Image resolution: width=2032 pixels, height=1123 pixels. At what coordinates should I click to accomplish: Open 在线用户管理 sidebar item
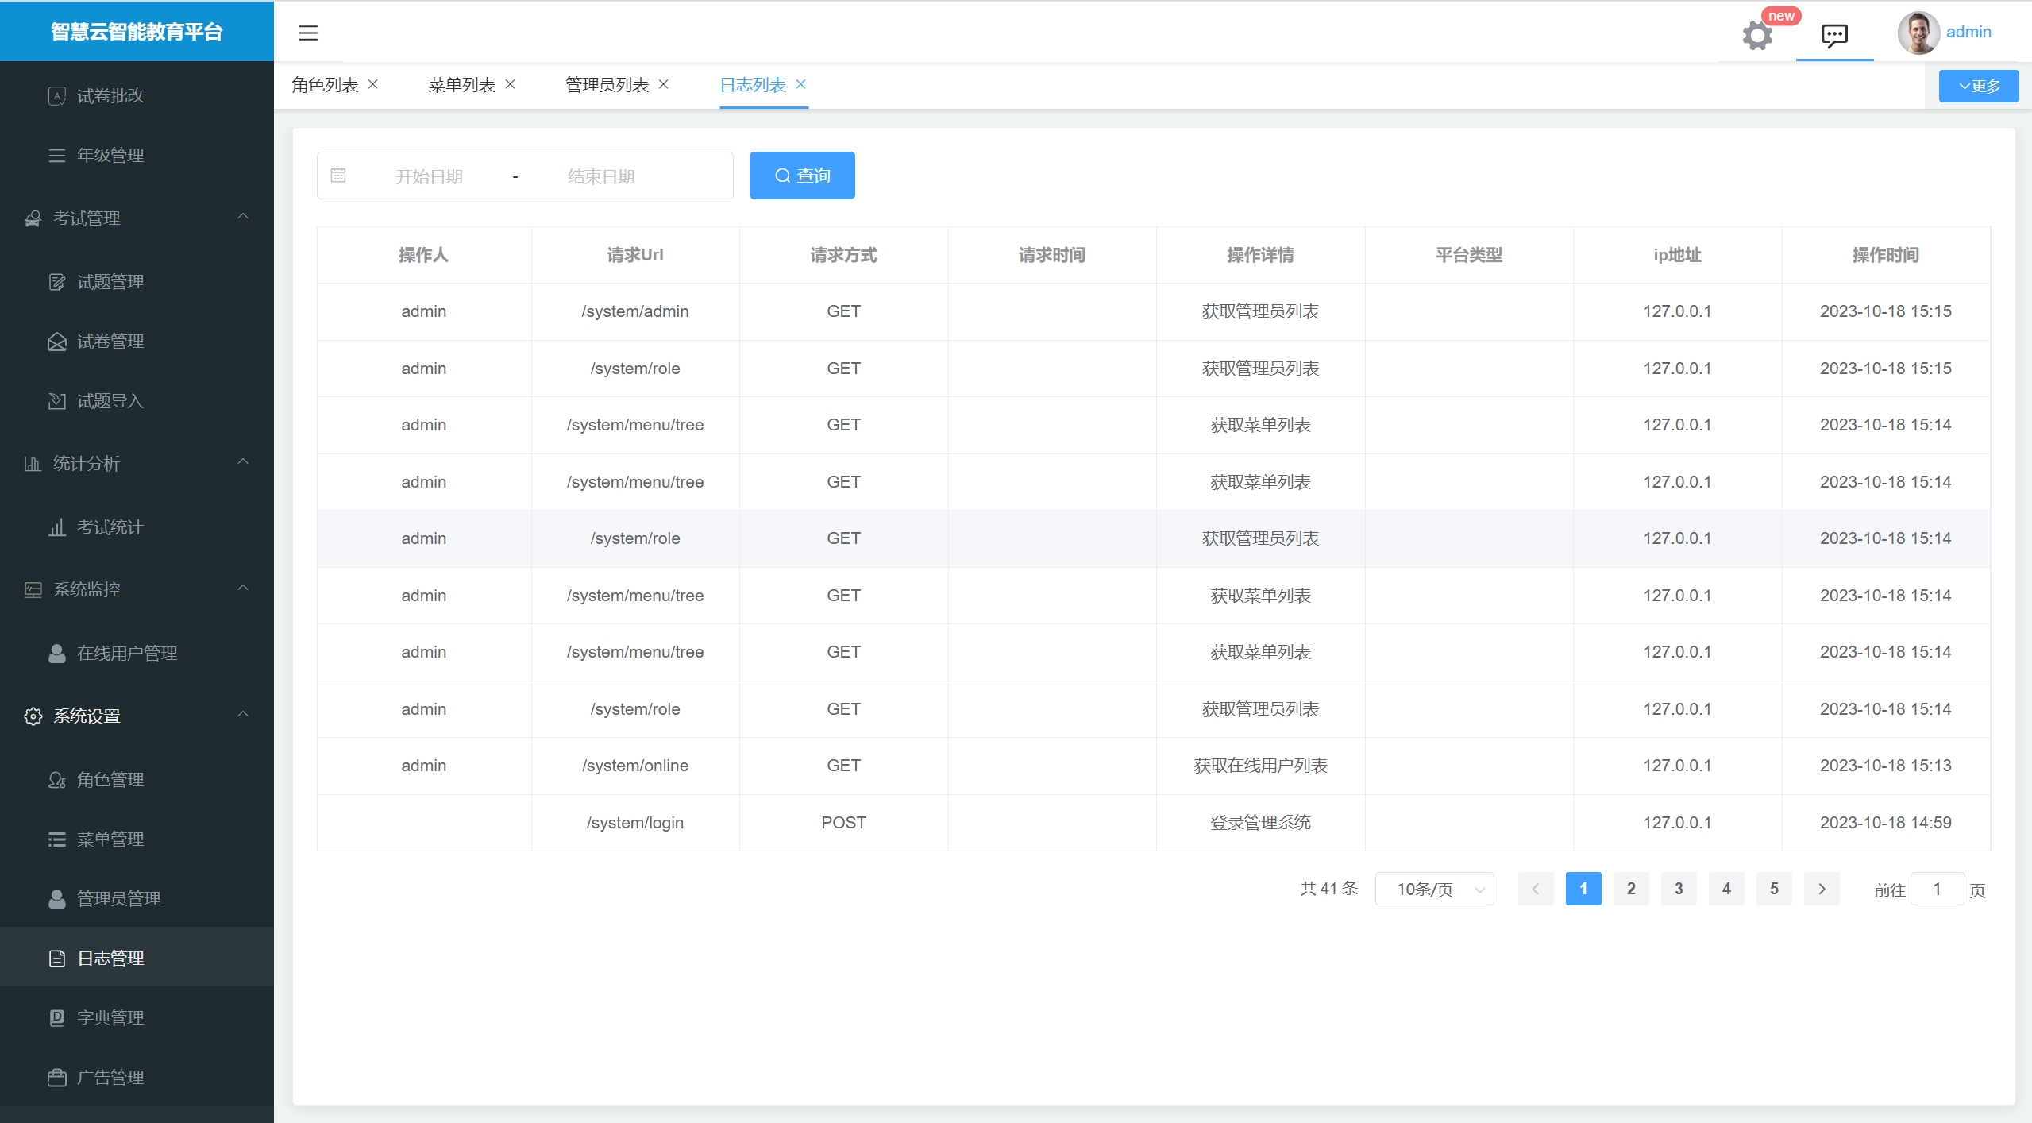click(x=127, y=654)
